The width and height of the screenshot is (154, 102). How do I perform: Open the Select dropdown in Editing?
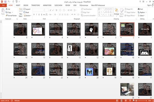[141, 16]
